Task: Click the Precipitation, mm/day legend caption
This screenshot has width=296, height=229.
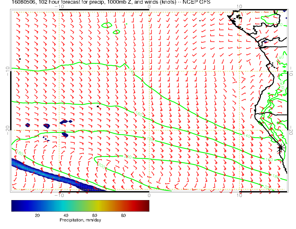Action: (x=80, y=220)
